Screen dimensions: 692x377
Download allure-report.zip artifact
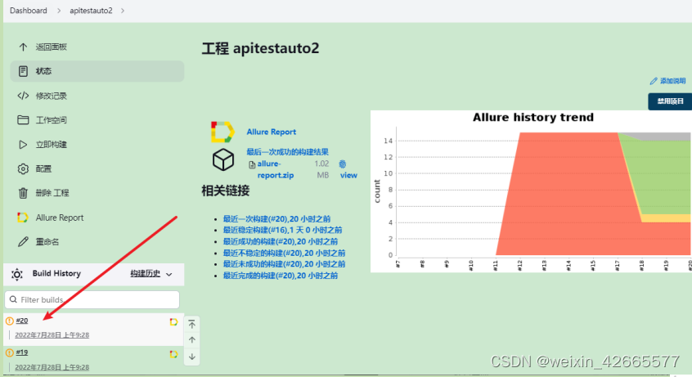[276, 169]
